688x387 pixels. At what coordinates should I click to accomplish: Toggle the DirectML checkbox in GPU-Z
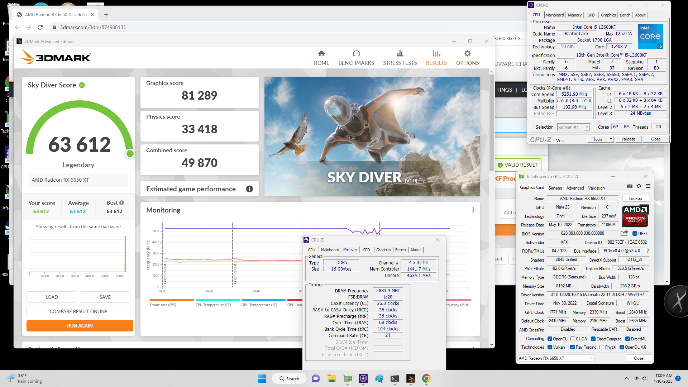tap(627, 339)
